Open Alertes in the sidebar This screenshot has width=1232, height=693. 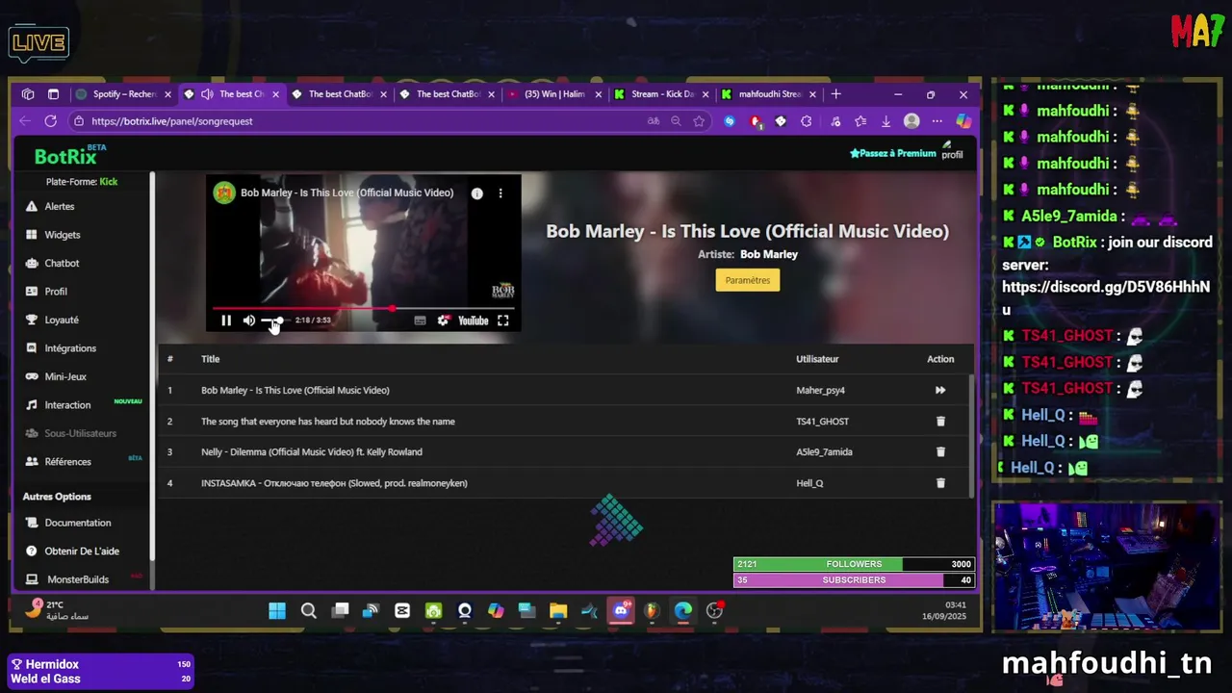(x=59, y=206)
